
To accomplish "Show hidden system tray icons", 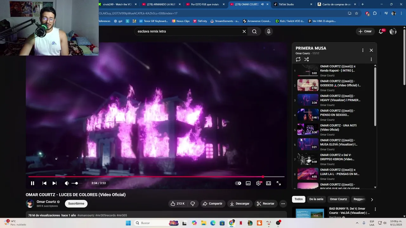I will point(357,223).
